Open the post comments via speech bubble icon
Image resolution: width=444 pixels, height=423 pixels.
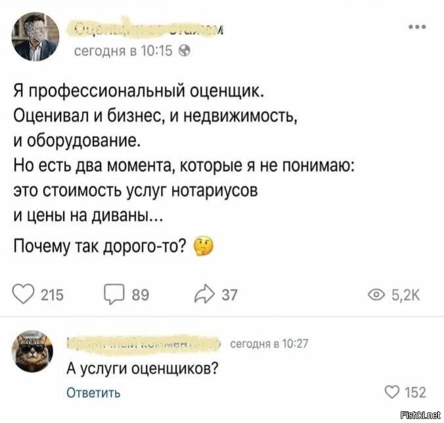click(x=114, y=294)
